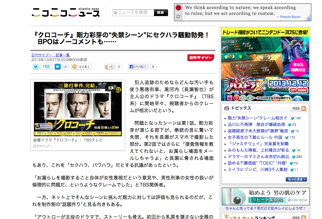Image resolution: width=322 pixels, height=219 pixels.
Task: Open topic 剛力"失禁シーン"クレーム相次ぐ
Action: (x=258, y=118)
